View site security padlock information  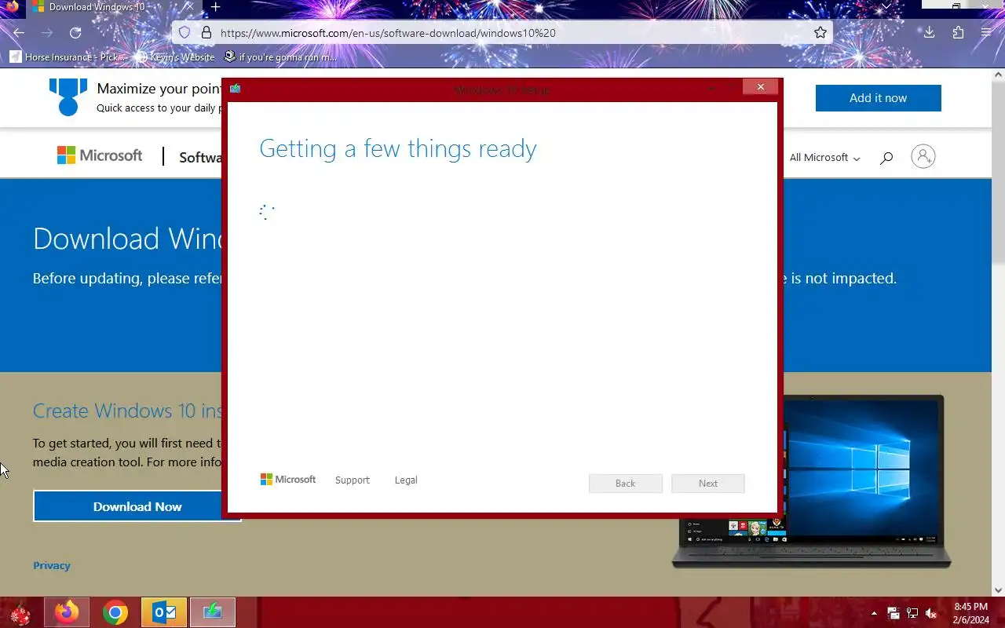(206, 33)
